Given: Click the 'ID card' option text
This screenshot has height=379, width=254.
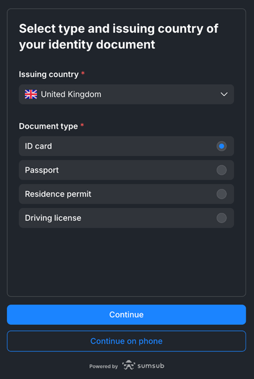Looking at the screenshot, I should click(39, 146).
